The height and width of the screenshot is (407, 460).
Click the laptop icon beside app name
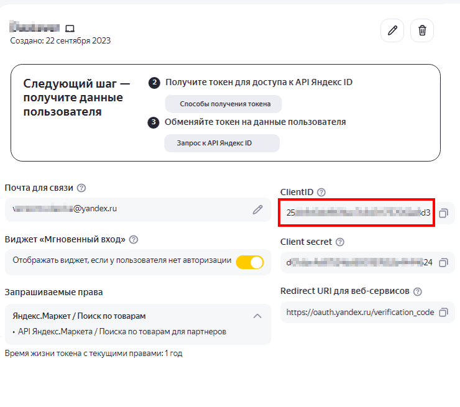[70, 28]
